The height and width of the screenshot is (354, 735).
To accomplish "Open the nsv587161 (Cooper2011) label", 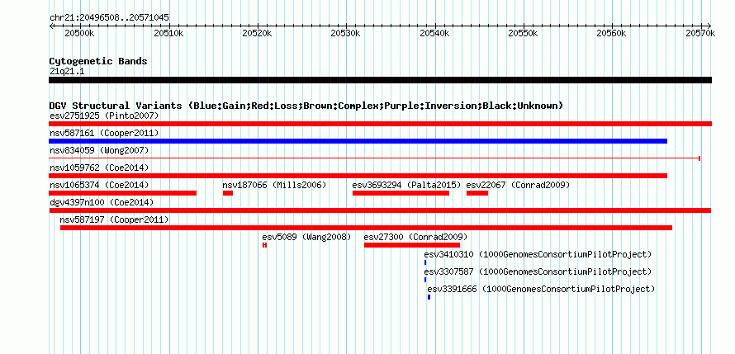I will 104,133.
